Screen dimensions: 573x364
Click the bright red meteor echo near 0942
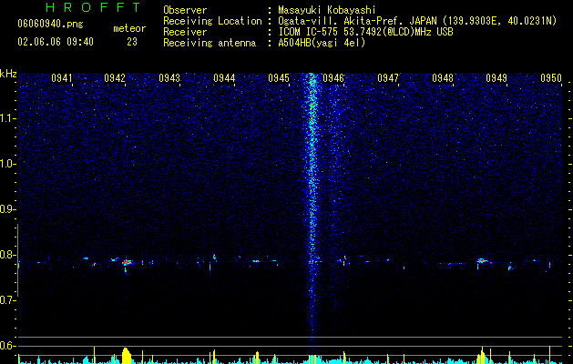click(x=128, y=262)
